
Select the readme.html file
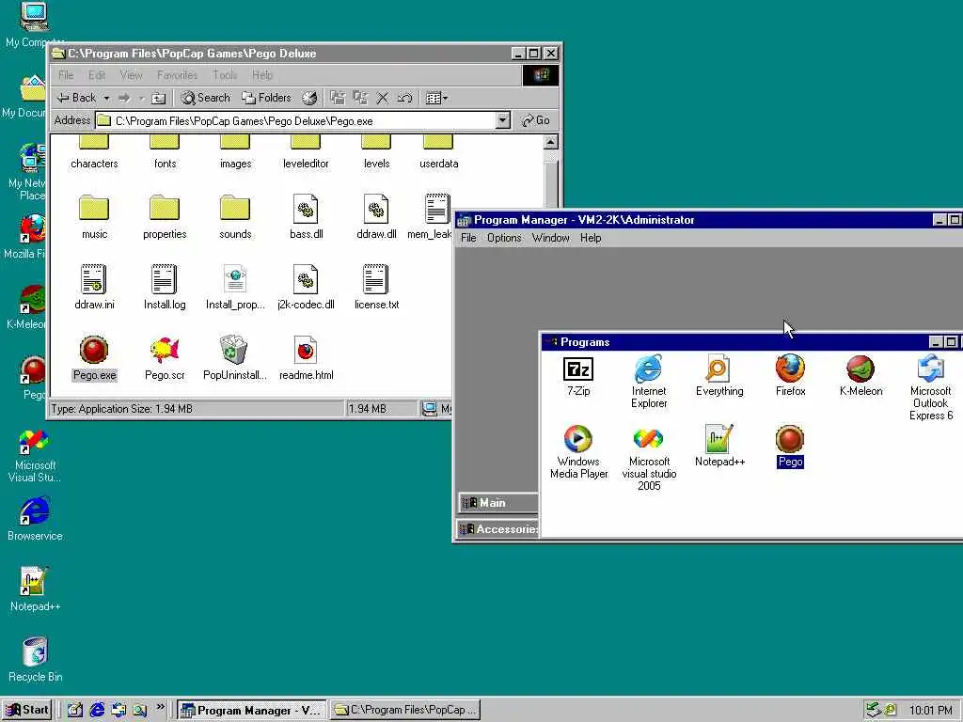(306, 358)
